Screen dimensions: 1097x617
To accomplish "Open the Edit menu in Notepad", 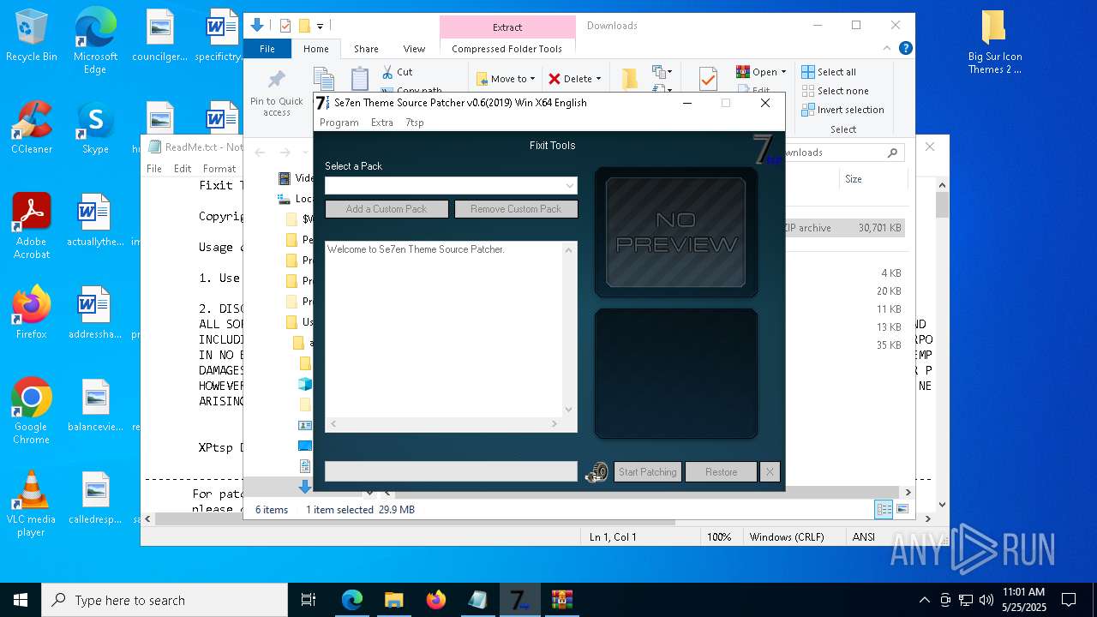I will click(183, 169).
